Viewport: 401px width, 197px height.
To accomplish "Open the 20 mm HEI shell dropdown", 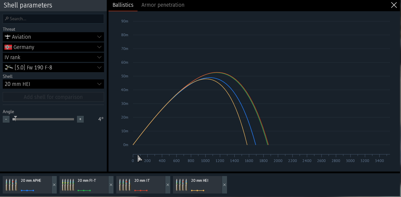I will pos(53,84).
